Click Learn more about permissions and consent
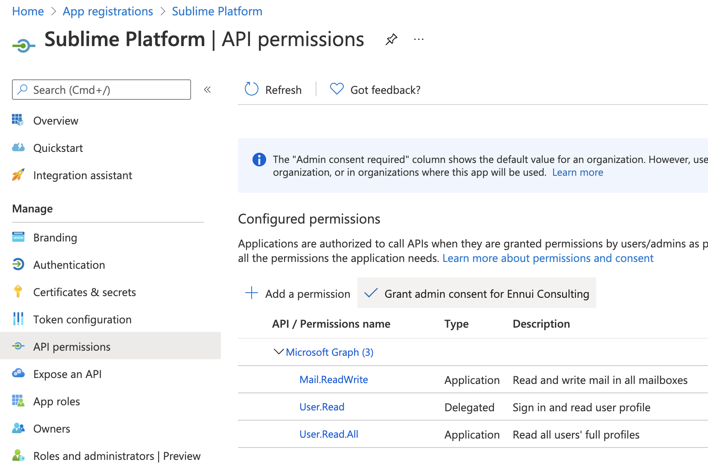 [x=548, y=258]
